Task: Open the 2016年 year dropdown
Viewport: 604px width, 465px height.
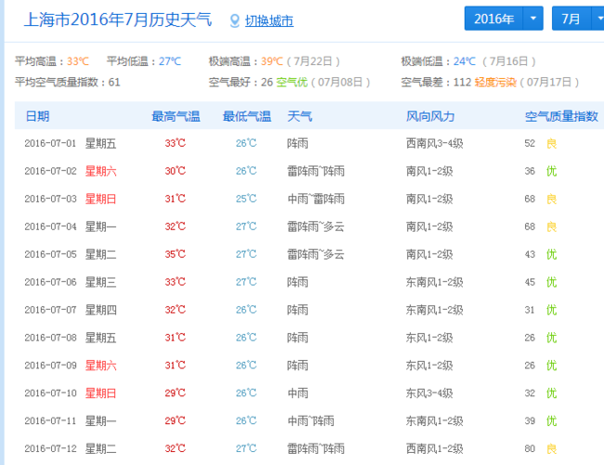Action: pyautogui.click(x=504, y=18)
